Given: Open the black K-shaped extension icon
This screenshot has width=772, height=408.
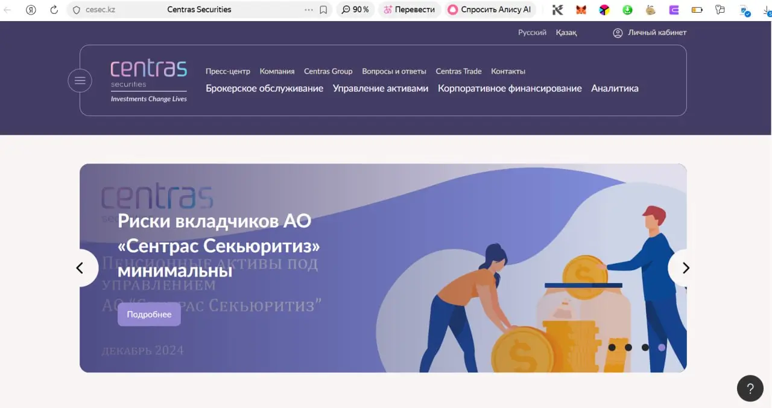Looking at the screenshot, I should click(558, 10).
